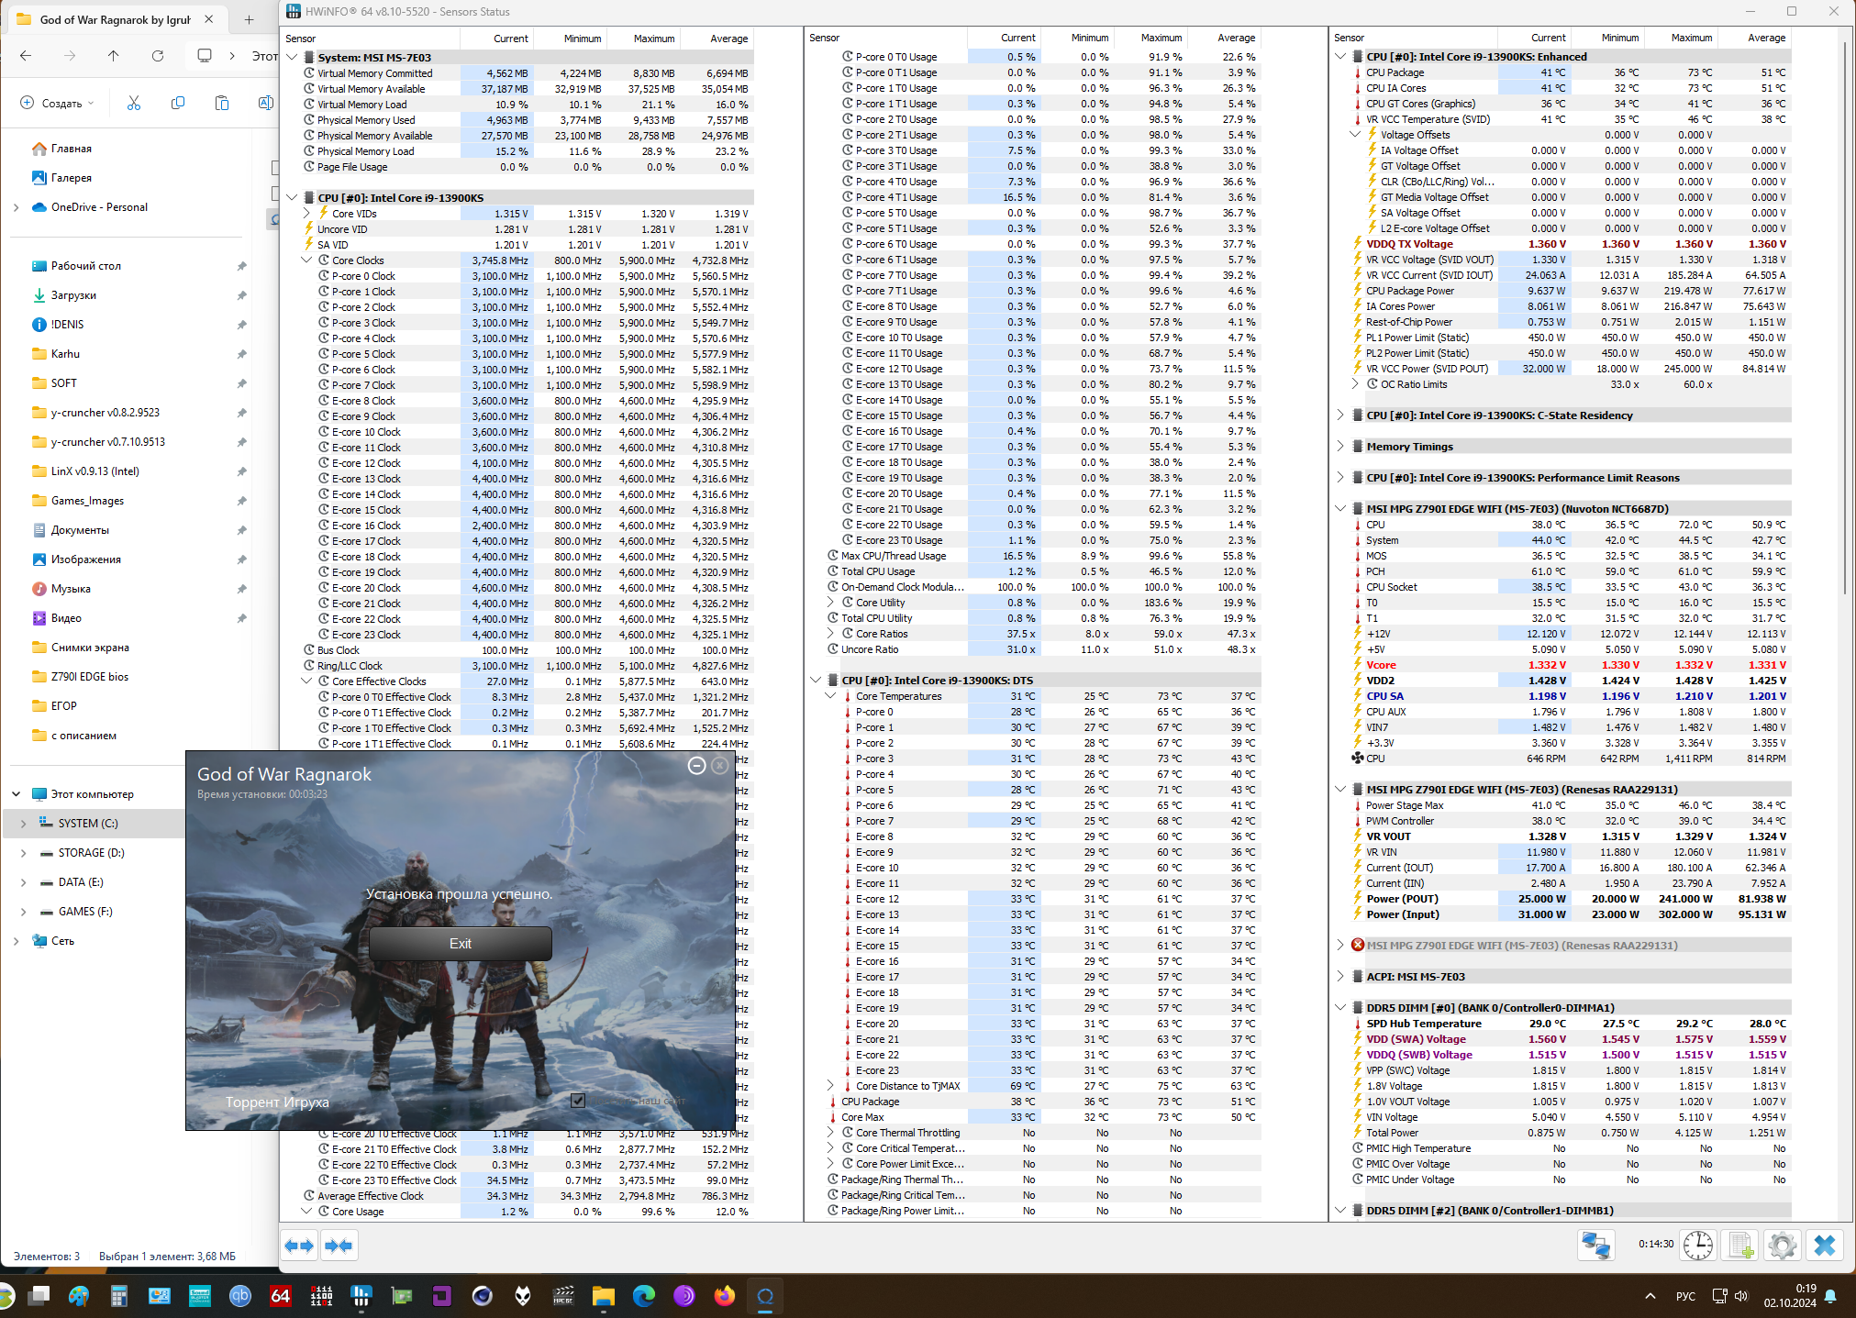Click the Exit button in installer
Viewport: 1856px width, 1318px height.
tap(460, 943)
